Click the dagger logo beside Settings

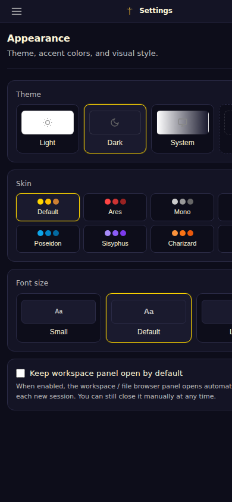point(130,11)
